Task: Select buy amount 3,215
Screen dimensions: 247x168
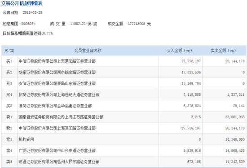Action: 196,117
